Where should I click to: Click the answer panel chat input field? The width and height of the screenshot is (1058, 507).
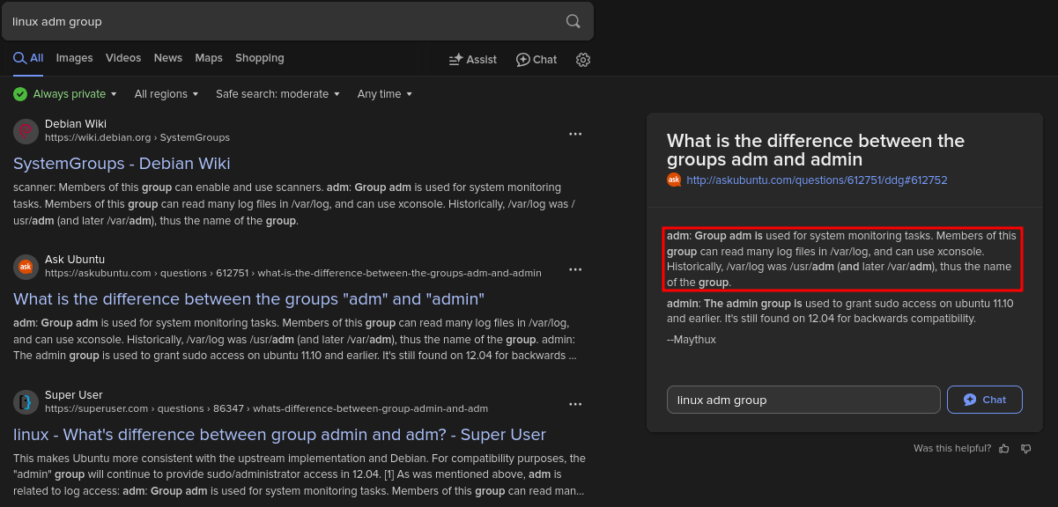click(803, 400)
